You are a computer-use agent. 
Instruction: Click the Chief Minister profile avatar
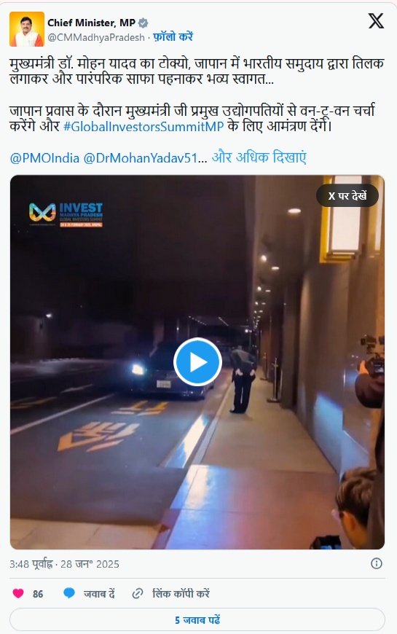coord(27,29)
